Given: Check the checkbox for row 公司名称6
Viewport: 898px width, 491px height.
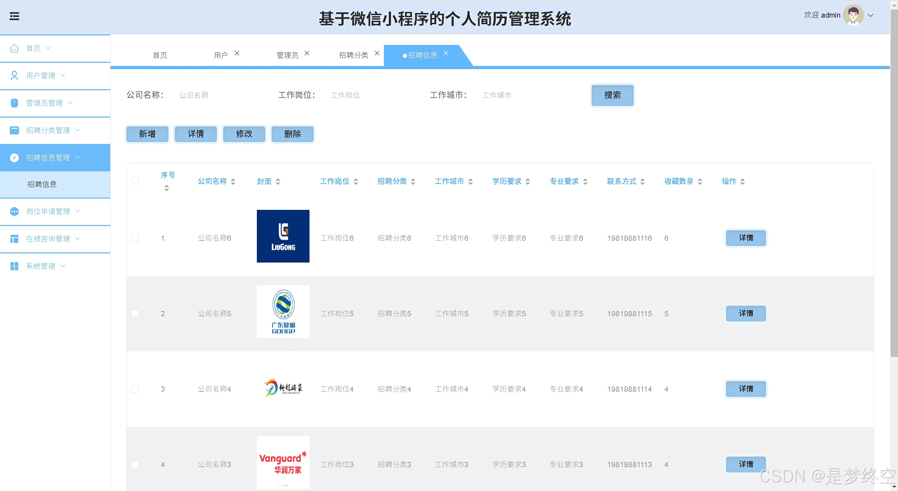Looking at the screenshot, I should [135, 238].
